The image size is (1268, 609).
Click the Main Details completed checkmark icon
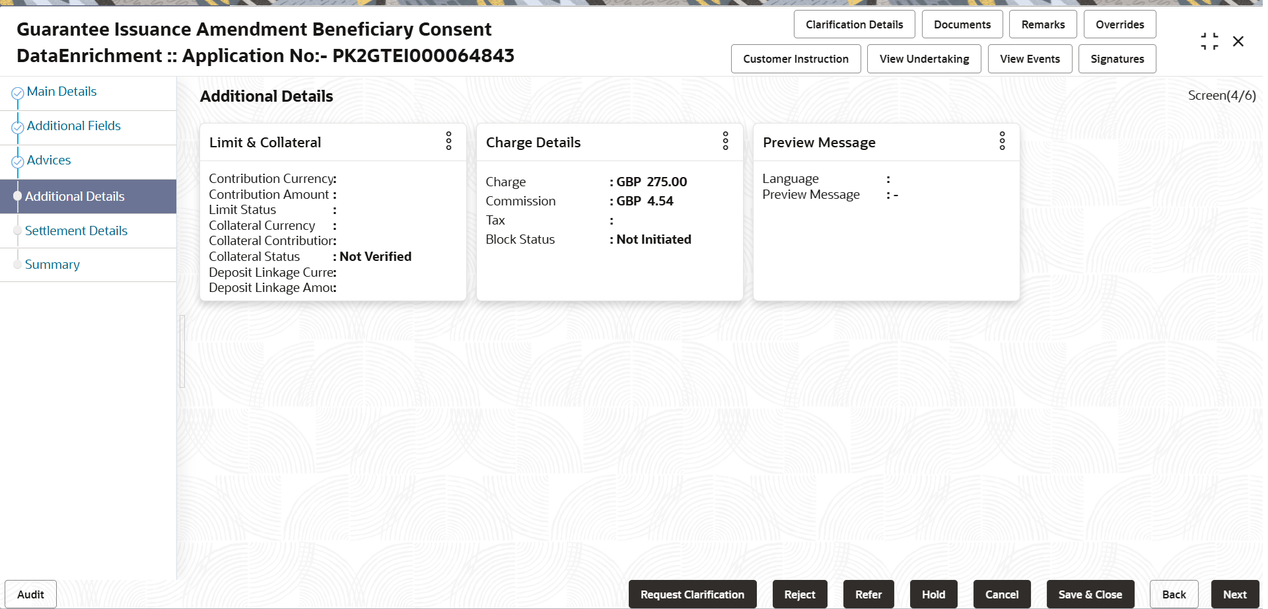tap(18, 93)
